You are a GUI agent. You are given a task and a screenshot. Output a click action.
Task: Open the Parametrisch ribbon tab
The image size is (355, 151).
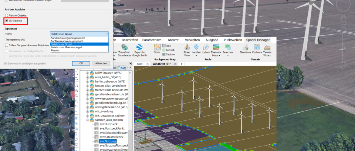[x=152, y=40]
